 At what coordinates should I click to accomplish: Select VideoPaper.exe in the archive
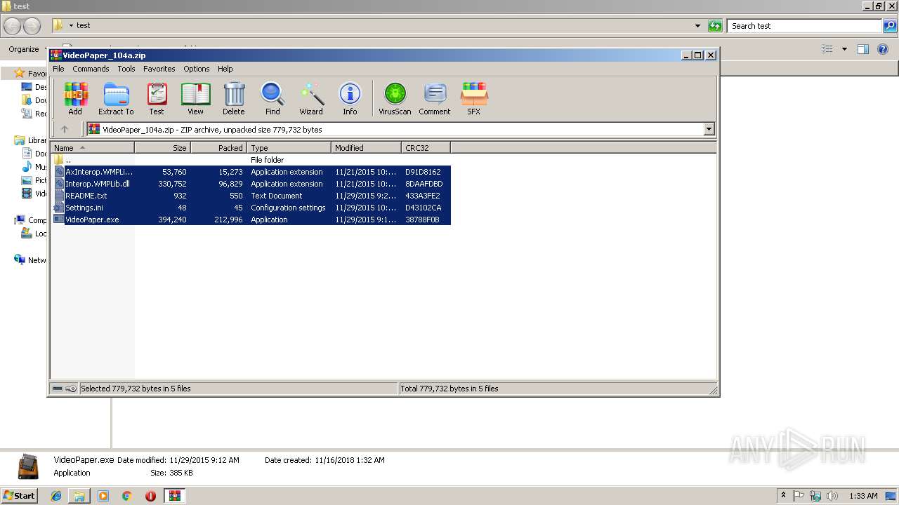click(x=251, y=220)
